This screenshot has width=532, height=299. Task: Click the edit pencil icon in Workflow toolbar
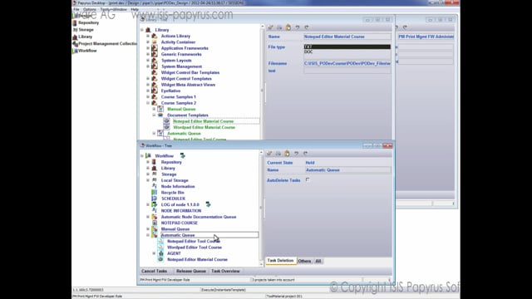[x=269, y=154]
